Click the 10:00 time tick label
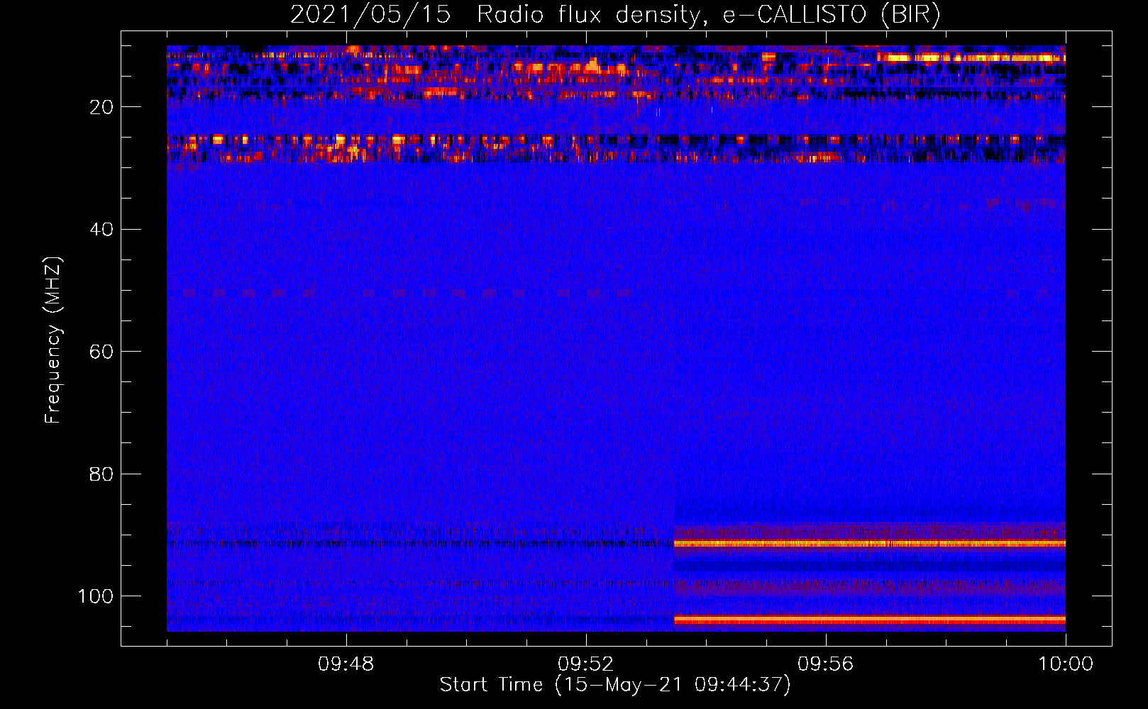The height and width of the screenshot is (709, 1148). click(1066, 664)
